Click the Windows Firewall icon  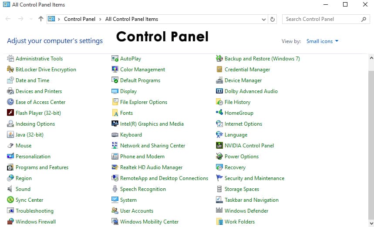[x=10, y=222]
